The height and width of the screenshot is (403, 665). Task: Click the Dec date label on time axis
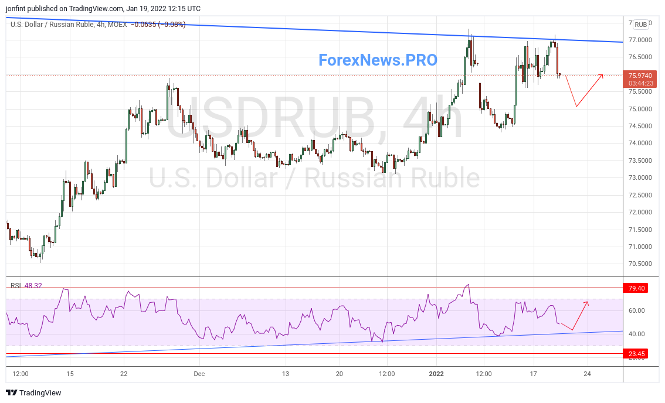point(199,374)
